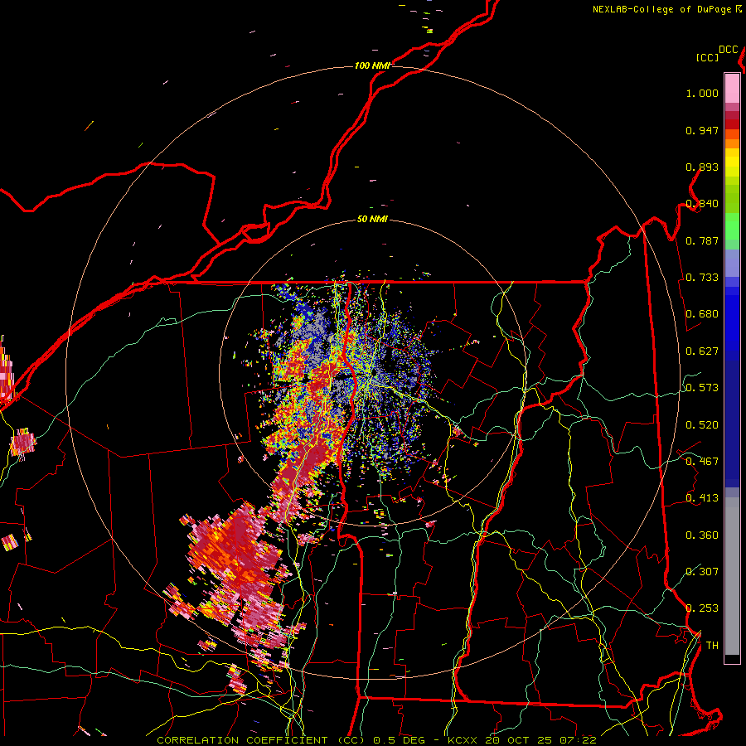The width and height of the screenshot is (746, 746).
Task: Click the "0.5 DEG" tilt text in the caption
Action: click(400, 740)
